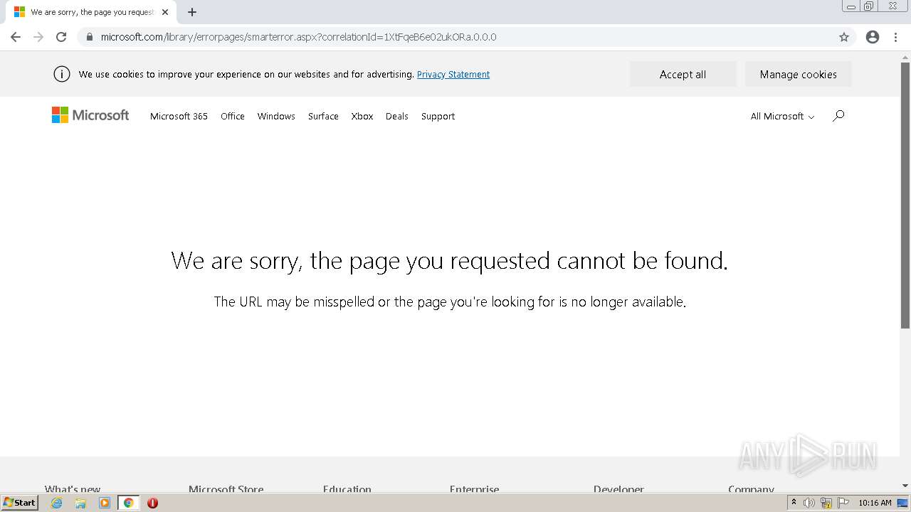Reload the current page

click(61, 37)
